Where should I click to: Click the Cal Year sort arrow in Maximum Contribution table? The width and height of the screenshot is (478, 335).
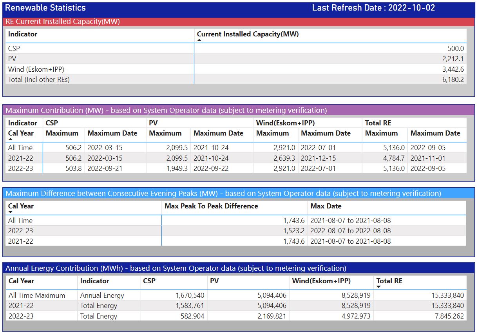[x=9, y=138]
